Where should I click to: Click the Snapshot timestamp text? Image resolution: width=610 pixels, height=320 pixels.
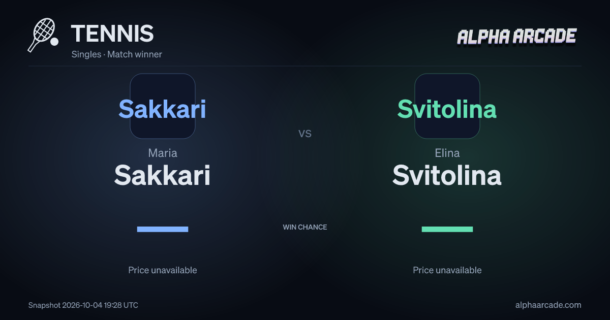(x=83, y=305)
